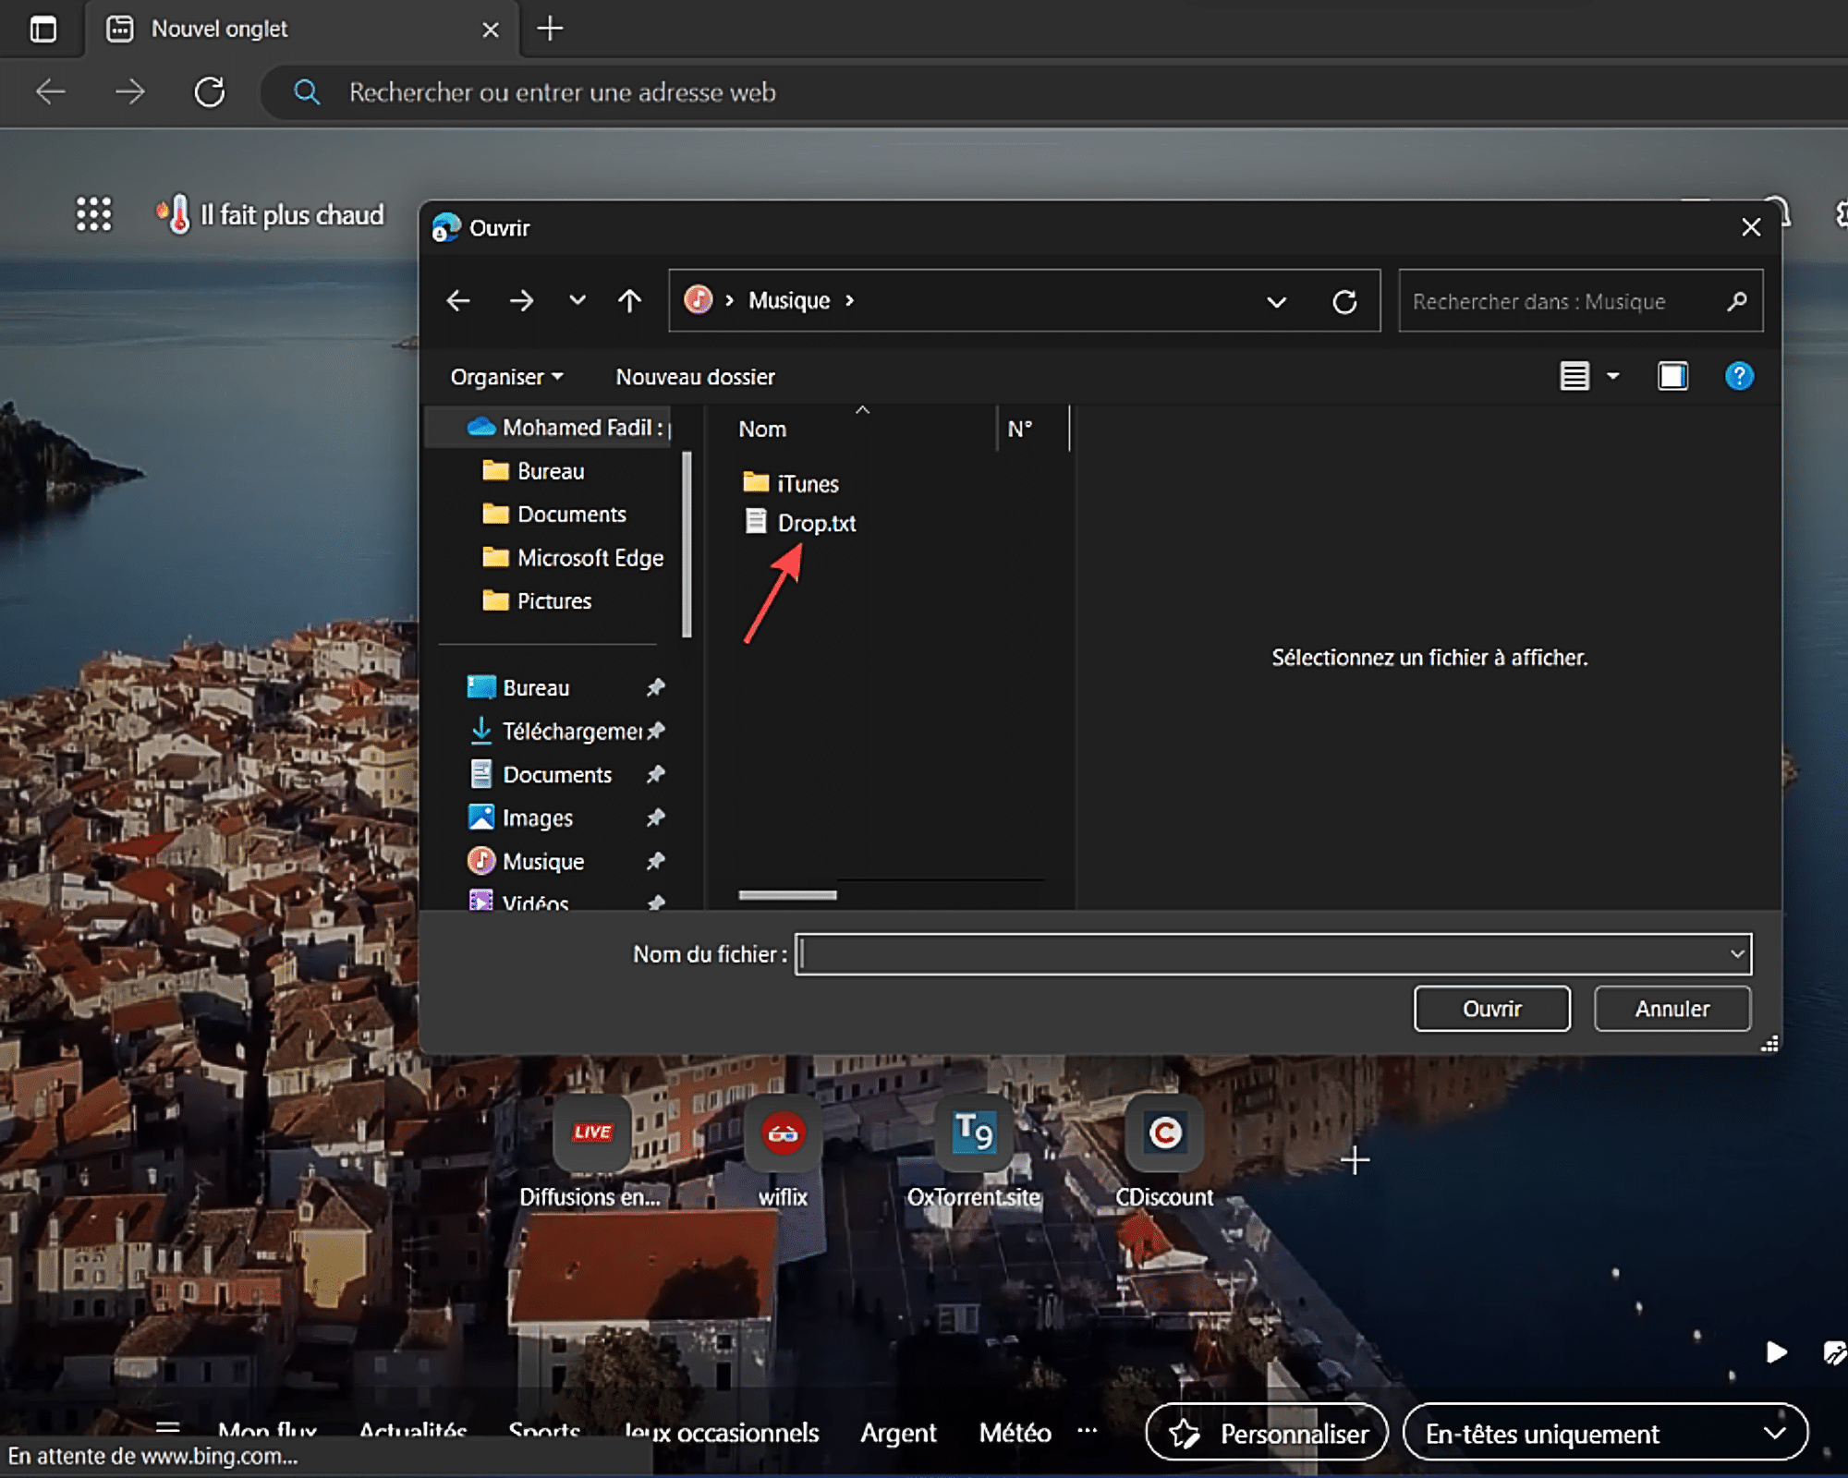Open help with the blue question icon
Viewport: 1848px width, 1478px height.
pos(1739,376)
